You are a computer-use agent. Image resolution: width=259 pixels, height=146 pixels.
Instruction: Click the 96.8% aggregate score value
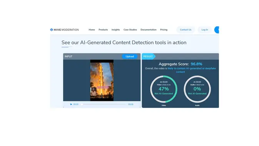[196, 64]
